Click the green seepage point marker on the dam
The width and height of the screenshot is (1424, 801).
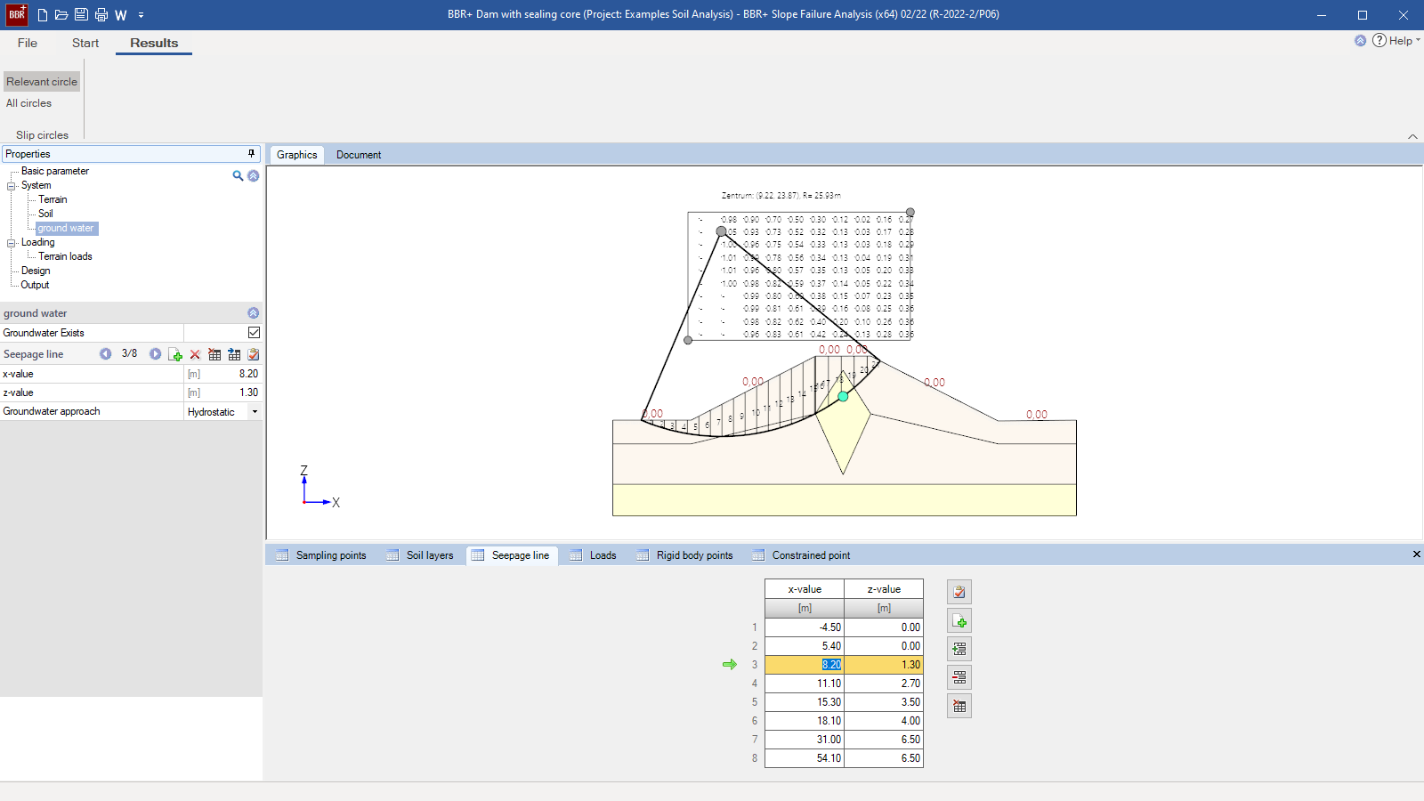[x=843, y=396]
